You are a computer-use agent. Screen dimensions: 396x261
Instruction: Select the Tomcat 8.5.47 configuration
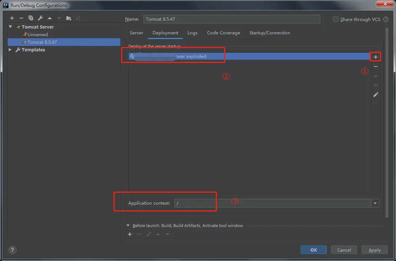coord(64,42)
